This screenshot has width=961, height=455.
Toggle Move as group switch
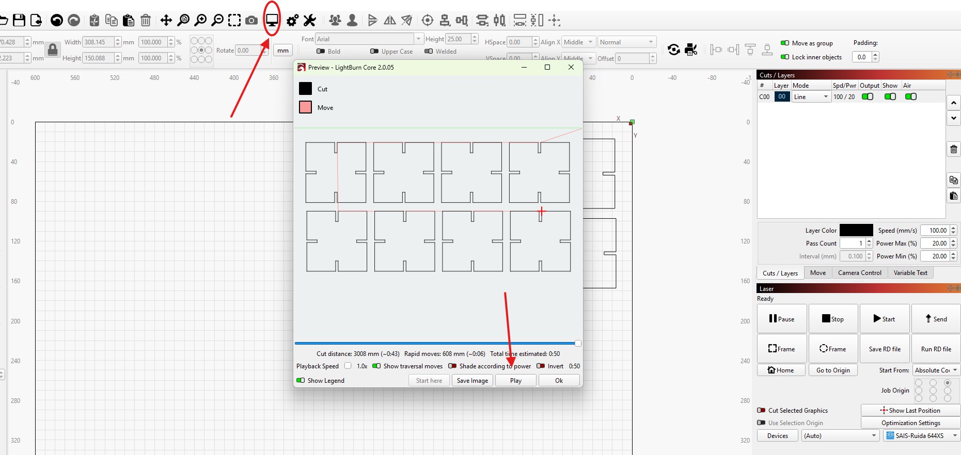785,43
